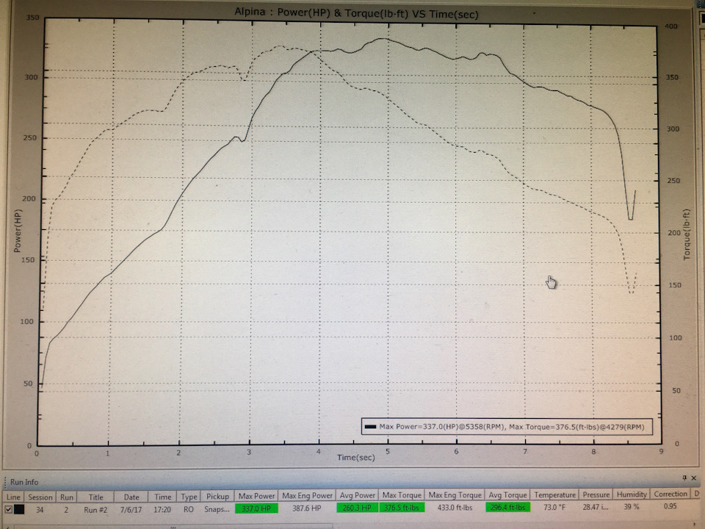Image resolution: width=705 pixels, height=529 pixels.
Task: Click the Time column header
Action: (x=163, y=497)
